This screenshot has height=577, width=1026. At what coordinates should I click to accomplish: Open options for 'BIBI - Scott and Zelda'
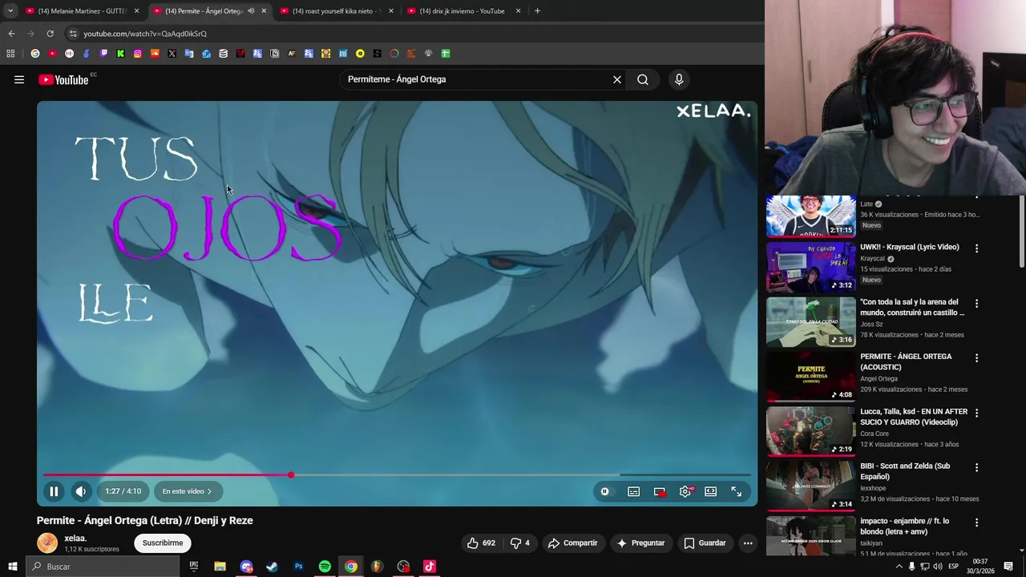click(x=976, y=467)
